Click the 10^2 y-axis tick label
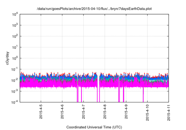This screenshot has width=186, height=130. 15,36
